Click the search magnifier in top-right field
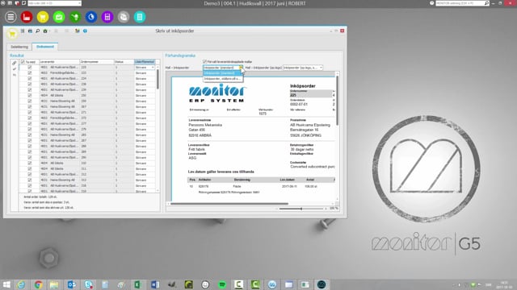Viewport: 517px width, 290px height. coord(486,3)
